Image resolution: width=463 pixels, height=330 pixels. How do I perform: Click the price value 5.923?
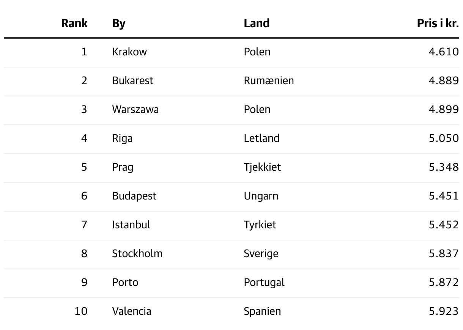pos(444,311)
